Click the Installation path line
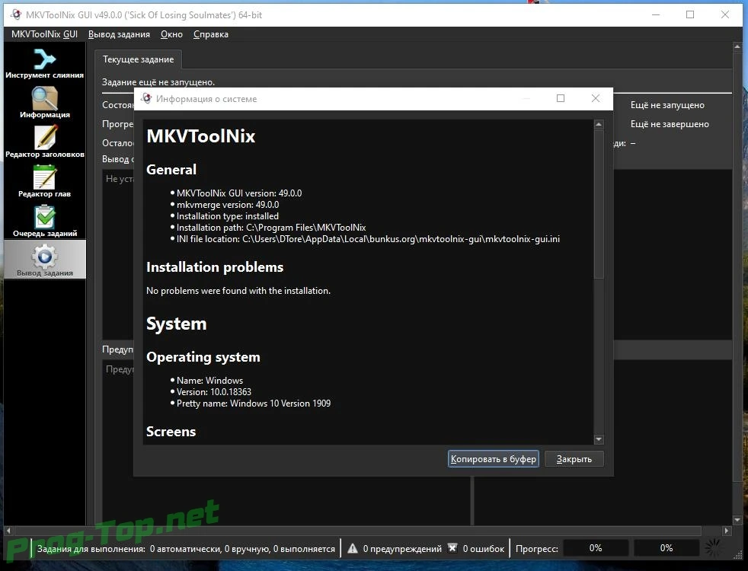This screenshot has width=748, height=571. tap(271, 228)
